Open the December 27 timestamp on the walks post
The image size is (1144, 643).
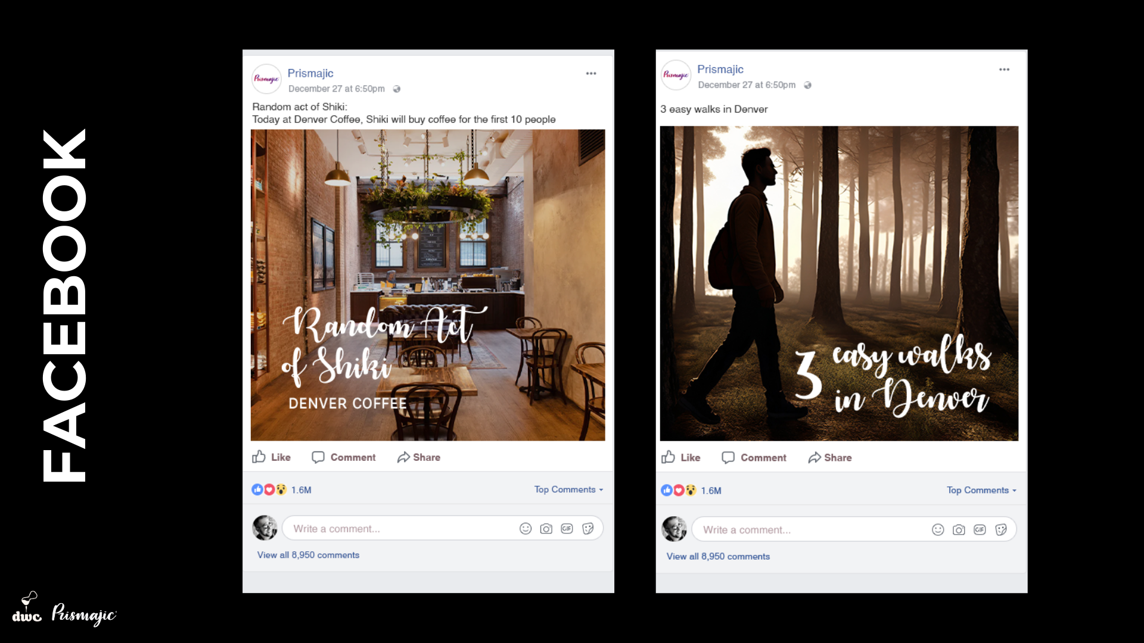click(x=747, y=85)
